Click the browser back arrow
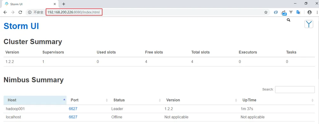Viewport: 319px width, 124px height. click(5, 12)
